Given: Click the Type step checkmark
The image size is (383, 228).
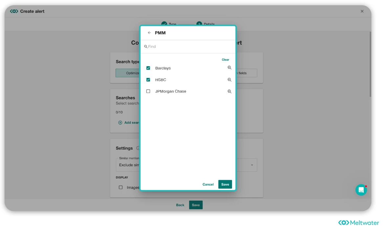Looking at the screenshot, I should click(164, 24).
